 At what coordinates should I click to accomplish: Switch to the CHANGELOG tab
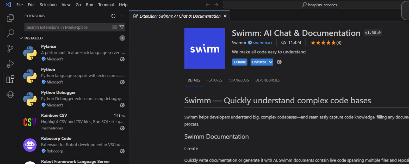(x=239, y=80)
